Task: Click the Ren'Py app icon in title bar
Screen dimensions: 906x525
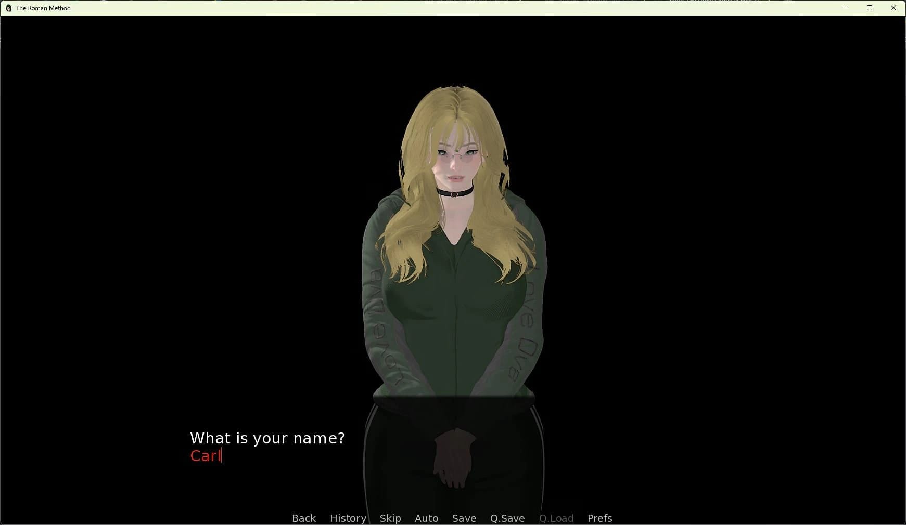Action: (8, 8)
